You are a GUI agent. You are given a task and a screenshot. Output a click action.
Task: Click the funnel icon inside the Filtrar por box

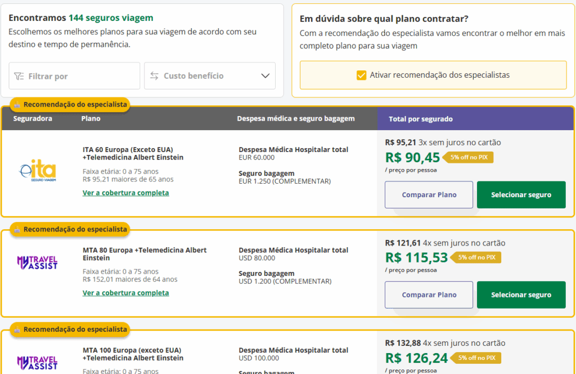pyautogui.click(x=19, y=75)
